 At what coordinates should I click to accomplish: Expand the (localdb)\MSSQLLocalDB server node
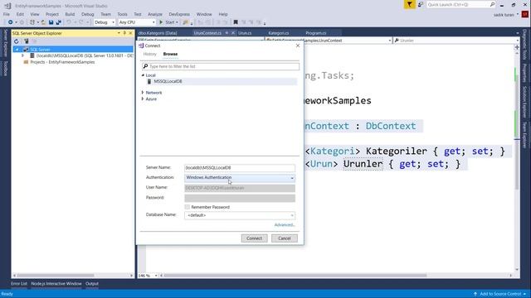22,55
